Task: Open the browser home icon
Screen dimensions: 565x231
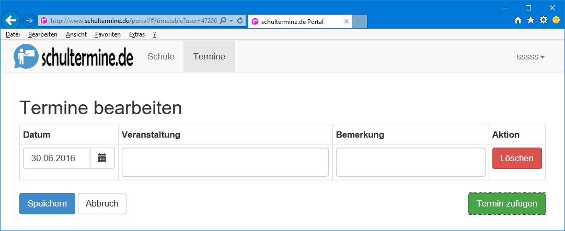Action: [x=518, y=20]
